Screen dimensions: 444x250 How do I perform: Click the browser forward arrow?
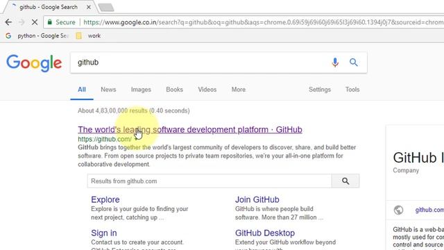pos(22,22)
